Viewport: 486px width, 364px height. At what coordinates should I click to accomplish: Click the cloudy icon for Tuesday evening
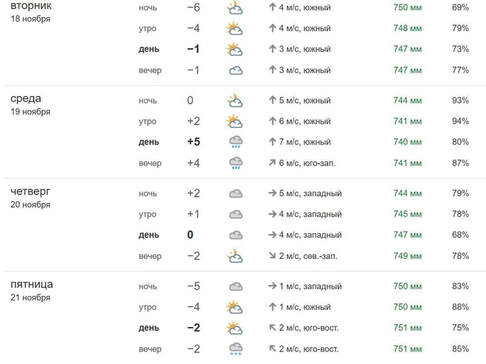point(236,70)
